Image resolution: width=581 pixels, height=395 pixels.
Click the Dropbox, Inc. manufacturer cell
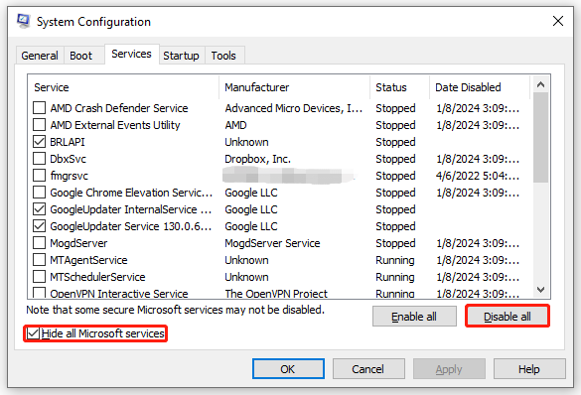(258, 159)
